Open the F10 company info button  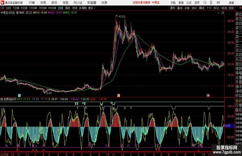209,8
